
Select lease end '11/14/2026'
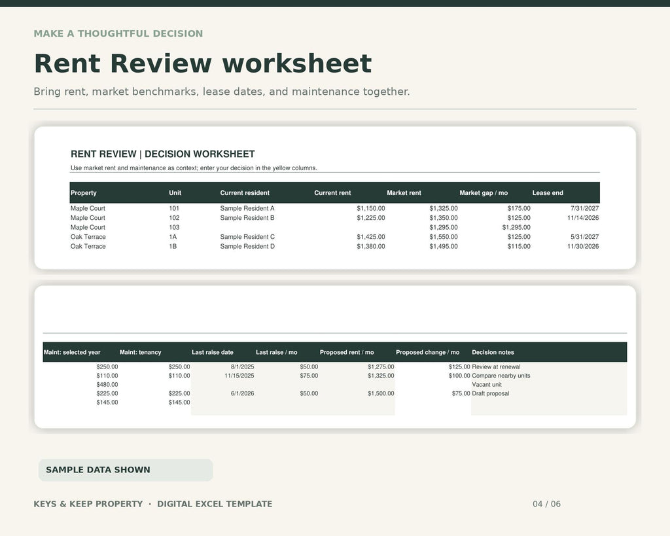583,217
